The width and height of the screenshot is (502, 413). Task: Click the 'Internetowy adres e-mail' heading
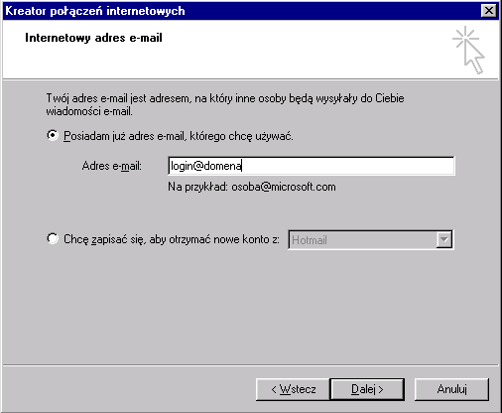pos(93,38)
